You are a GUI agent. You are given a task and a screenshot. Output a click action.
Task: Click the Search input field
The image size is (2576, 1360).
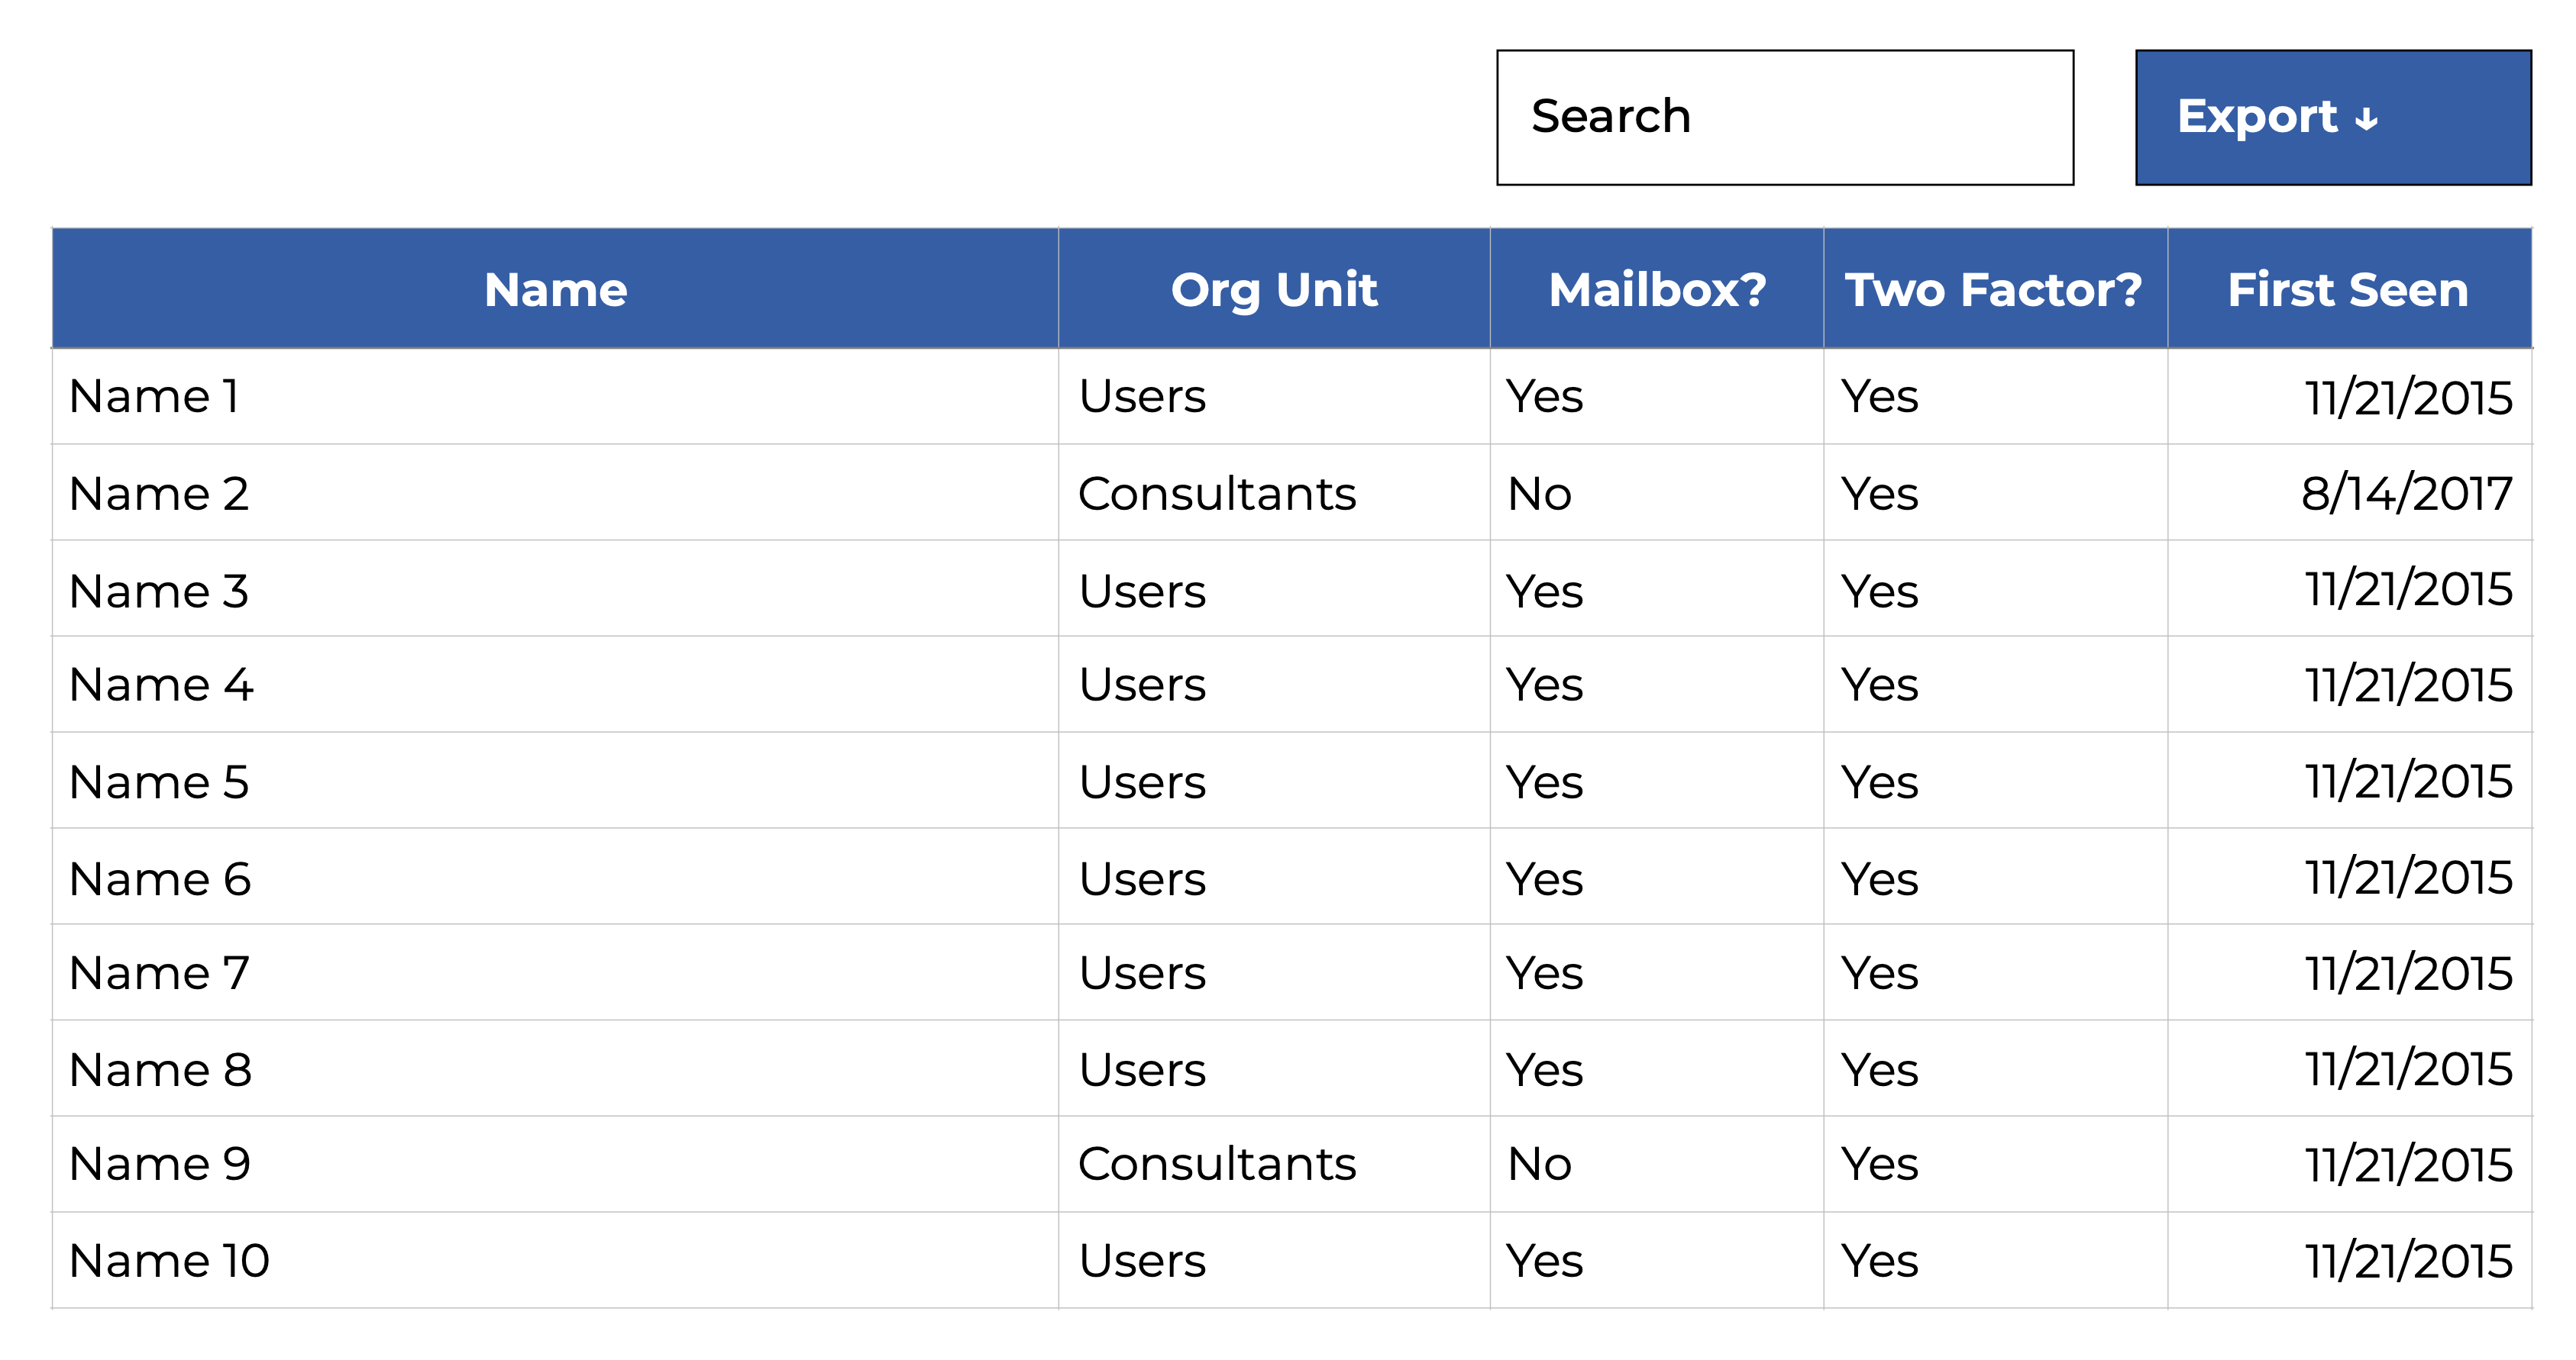point(1784,118)
